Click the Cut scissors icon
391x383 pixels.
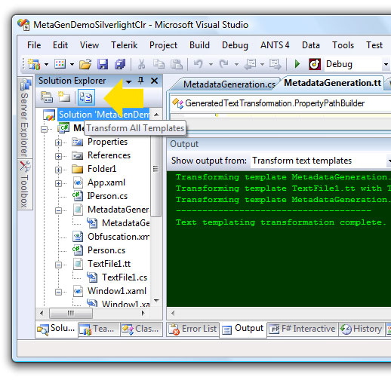tap(141, 64)
